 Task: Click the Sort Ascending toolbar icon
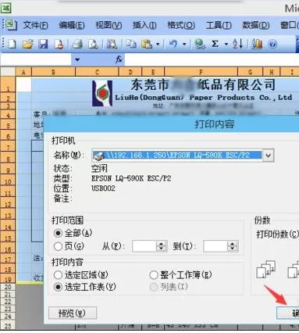237,44
